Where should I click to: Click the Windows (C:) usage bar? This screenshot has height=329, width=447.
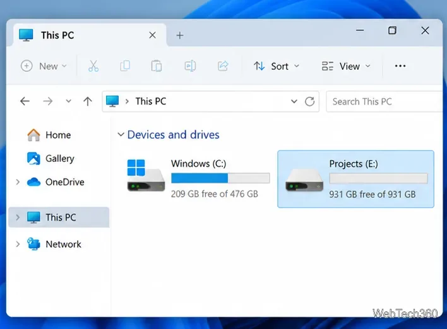[220, 178]
